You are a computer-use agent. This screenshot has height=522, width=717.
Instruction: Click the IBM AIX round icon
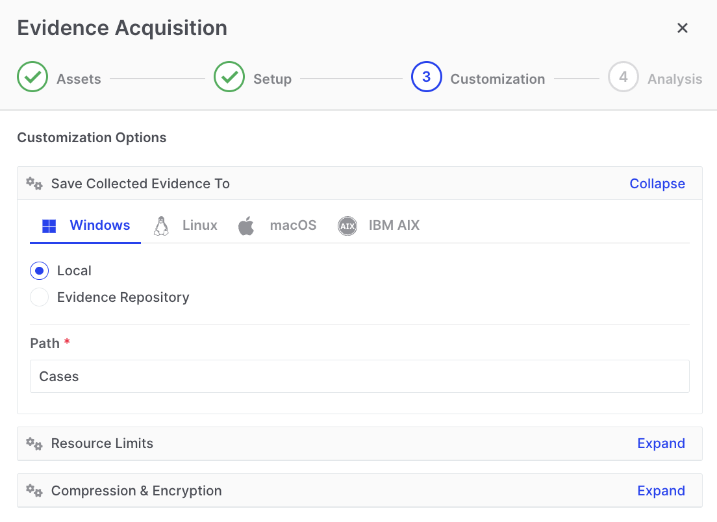347,226
